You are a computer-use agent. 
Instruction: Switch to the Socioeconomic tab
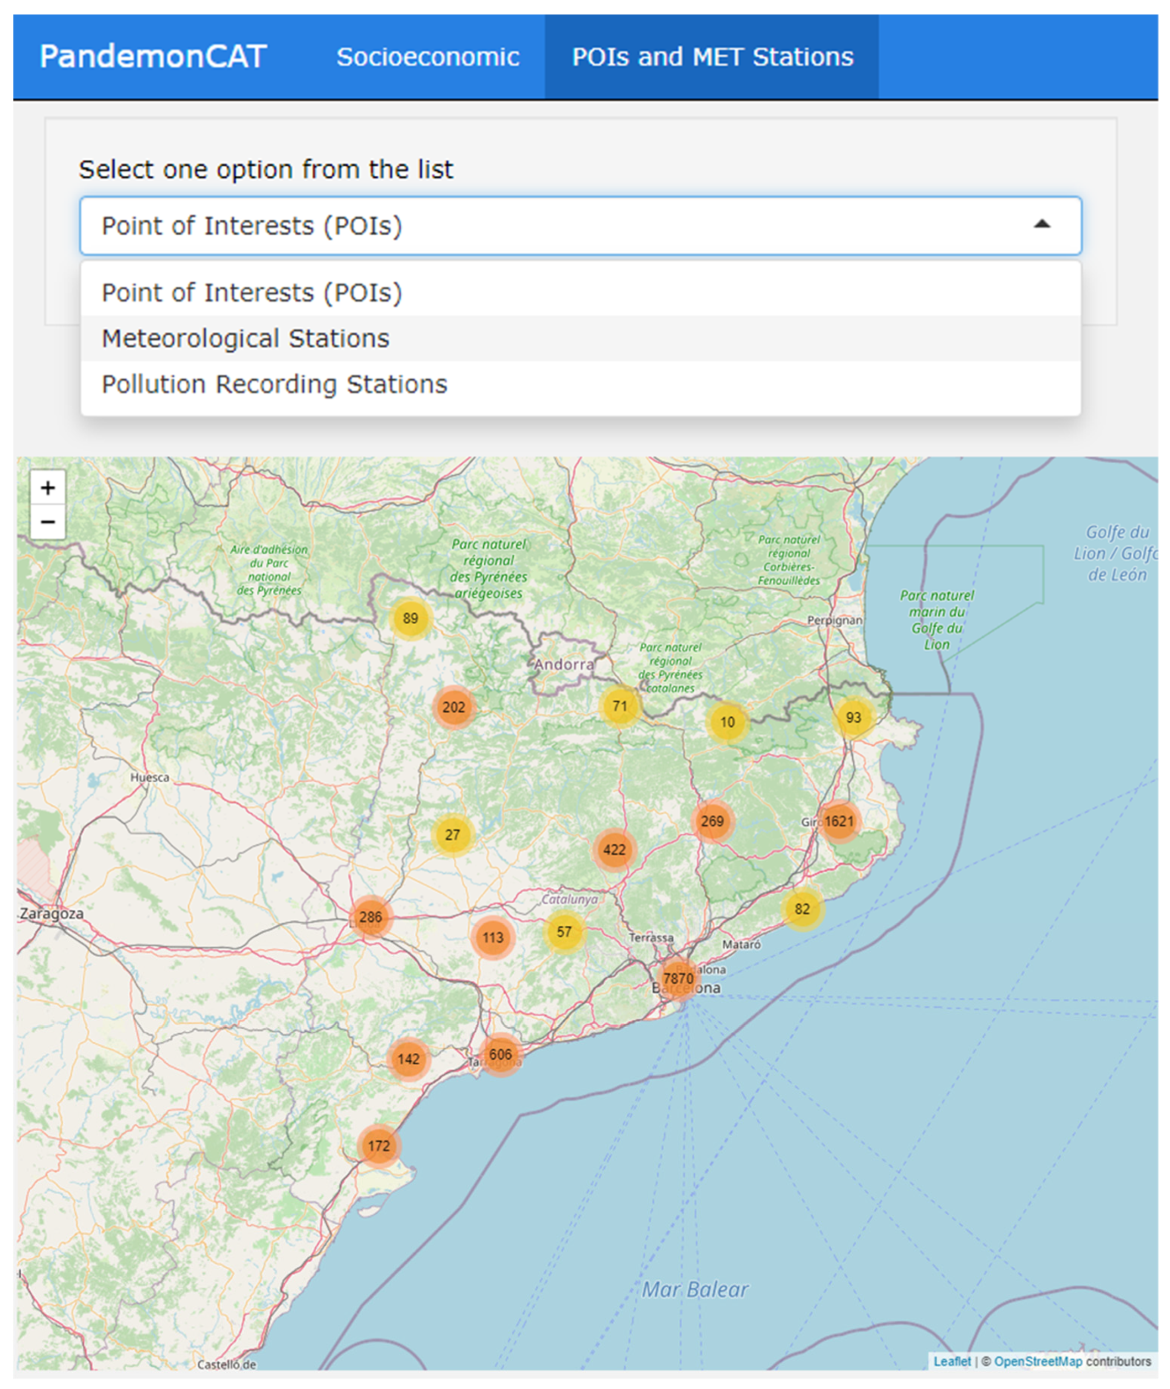click(428, 57)
